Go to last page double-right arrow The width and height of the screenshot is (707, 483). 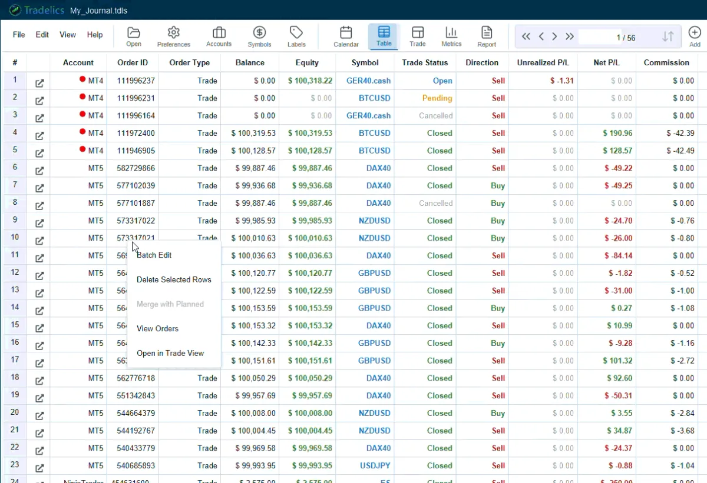pyautogui.click(x=569, y=36)
